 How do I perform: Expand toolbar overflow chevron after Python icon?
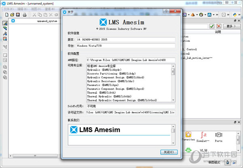(239, 15)
